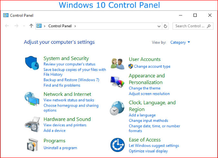The image size is (218, 158).
Task: Click the Search Control Panel field
Action: [x=193, y=26]
